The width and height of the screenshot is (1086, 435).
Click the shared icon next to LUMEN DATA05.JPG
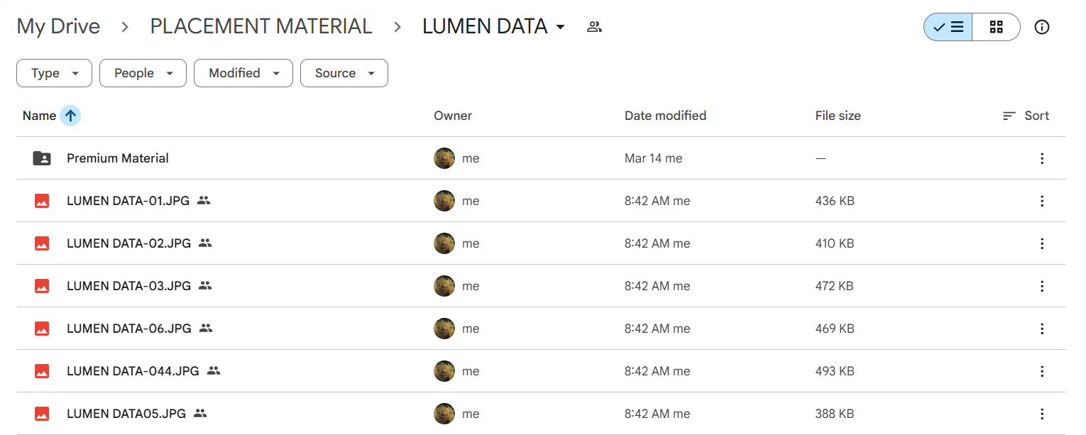coord(200,414)
